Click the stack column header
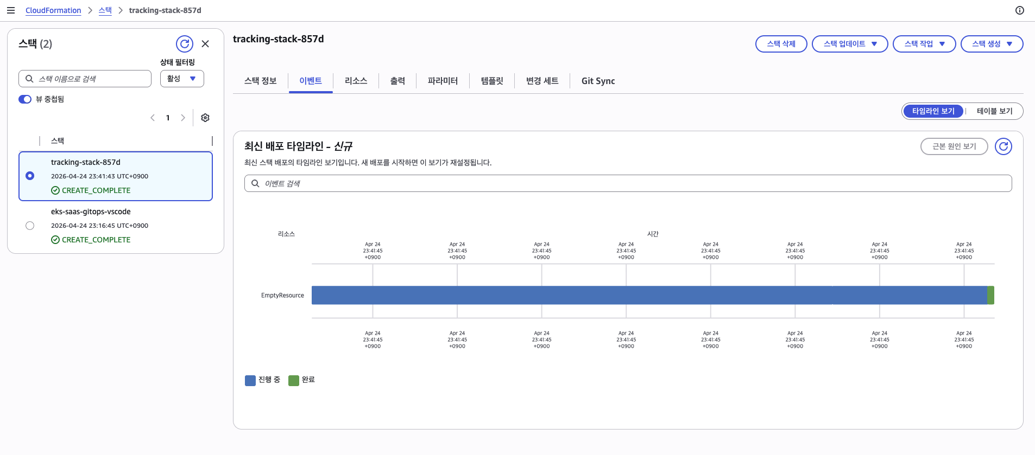The height and width of the screenshot is (455, 1035). [x=58, y=141]
